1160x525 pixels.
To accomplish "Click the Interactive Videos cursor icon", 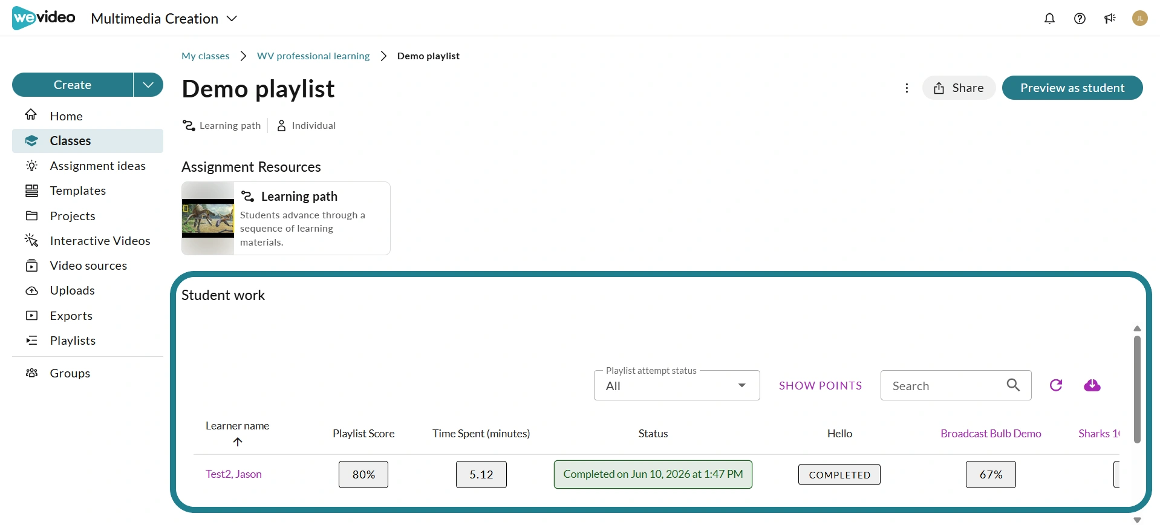I will (31, 241).
